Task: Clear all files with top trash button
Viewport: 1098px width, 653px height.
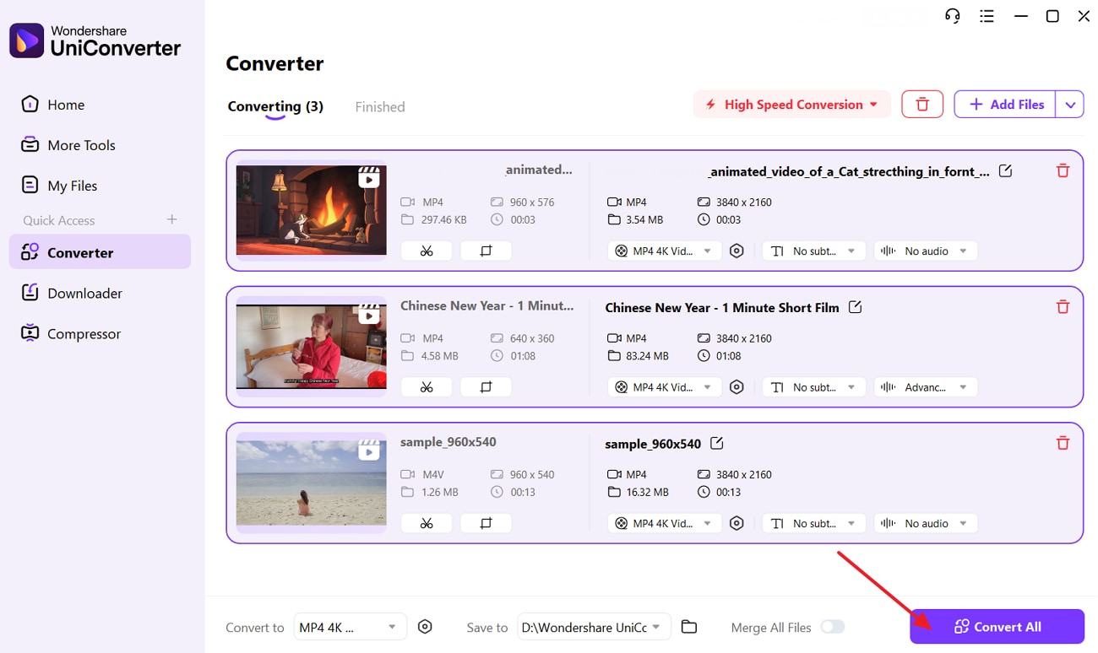Action: point(922,105)
